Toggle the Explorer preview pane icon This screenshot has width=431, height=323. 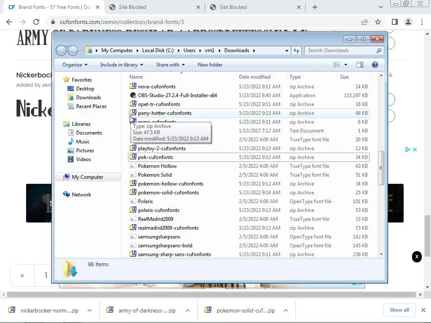pos(359,65)
